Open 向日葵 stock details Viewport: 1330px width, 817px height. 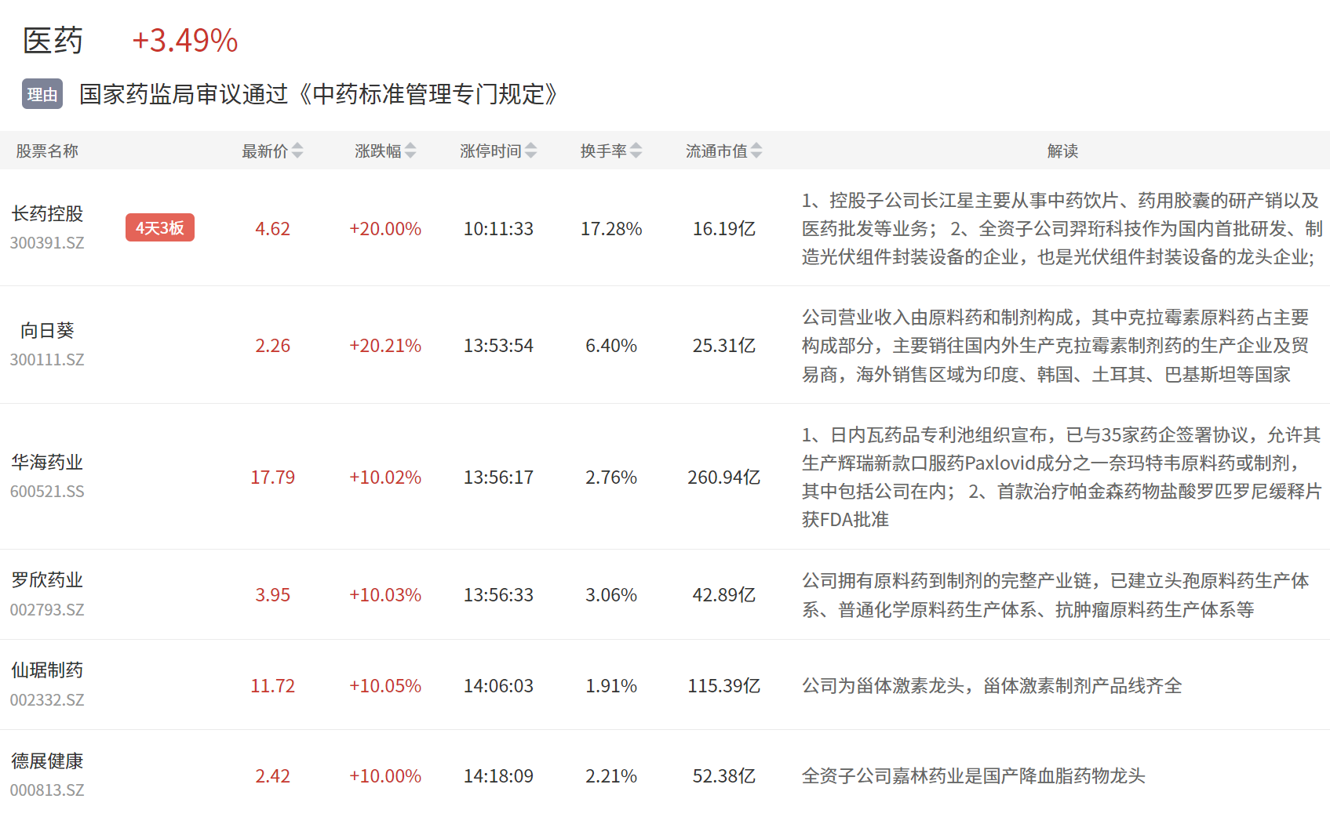click(x=47, y=330)
